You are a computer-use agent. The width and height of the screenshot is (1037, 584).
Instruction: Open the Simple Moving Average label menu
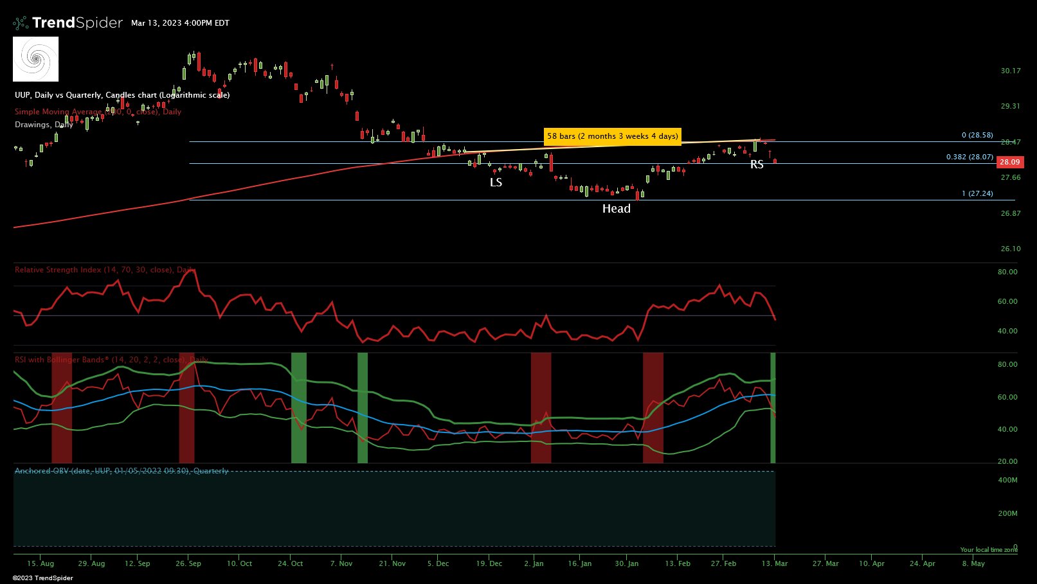pyautogui.click(x=96, y=112)
